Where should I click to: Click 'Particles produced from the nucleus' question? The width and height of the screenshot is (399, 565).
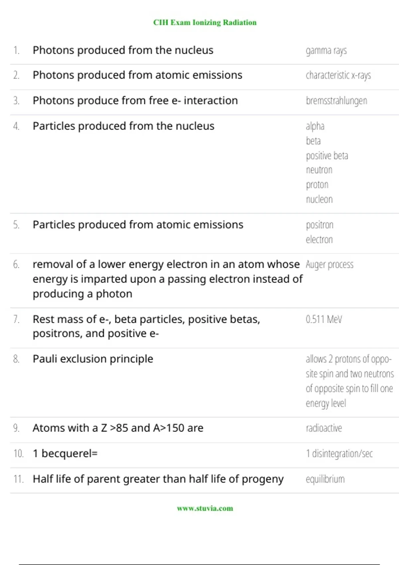coord(123,126)
